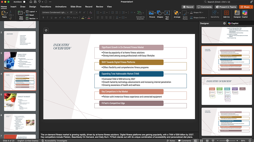Open Shape Outline options
The image size is (254, 142).
click(198, 17)
